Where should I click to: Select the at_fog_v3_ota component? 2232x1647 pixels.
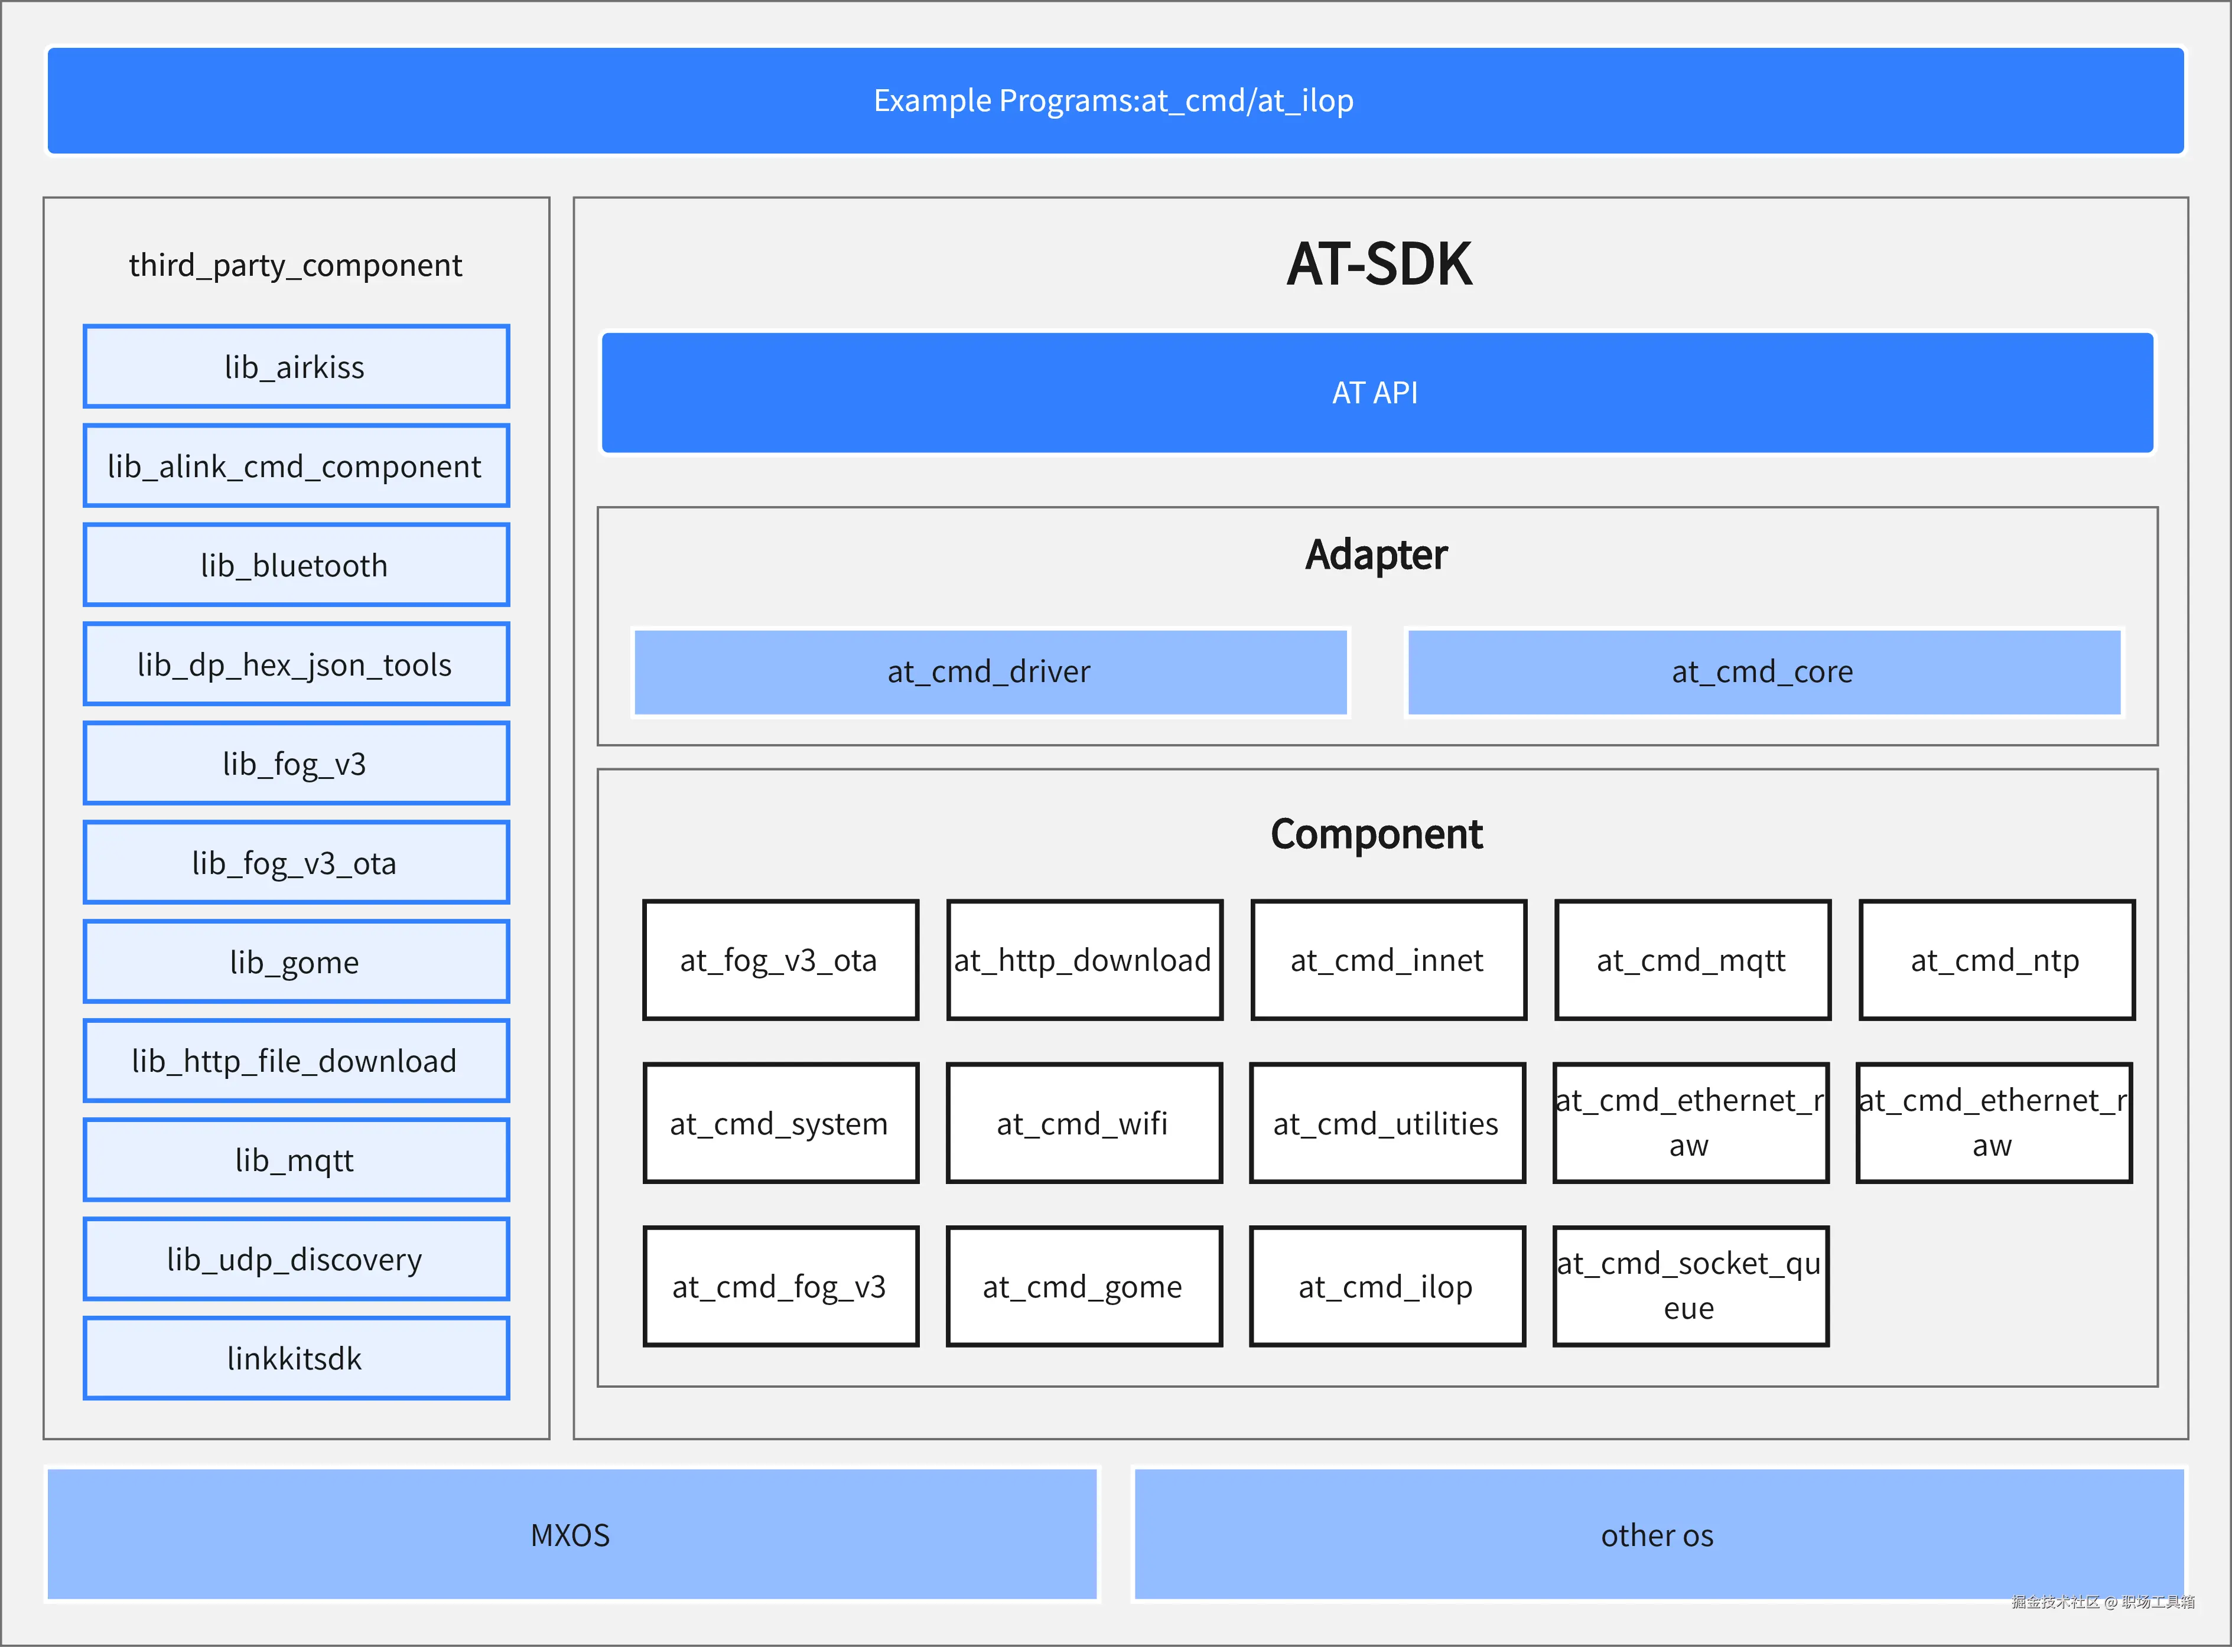click(780, 960)
